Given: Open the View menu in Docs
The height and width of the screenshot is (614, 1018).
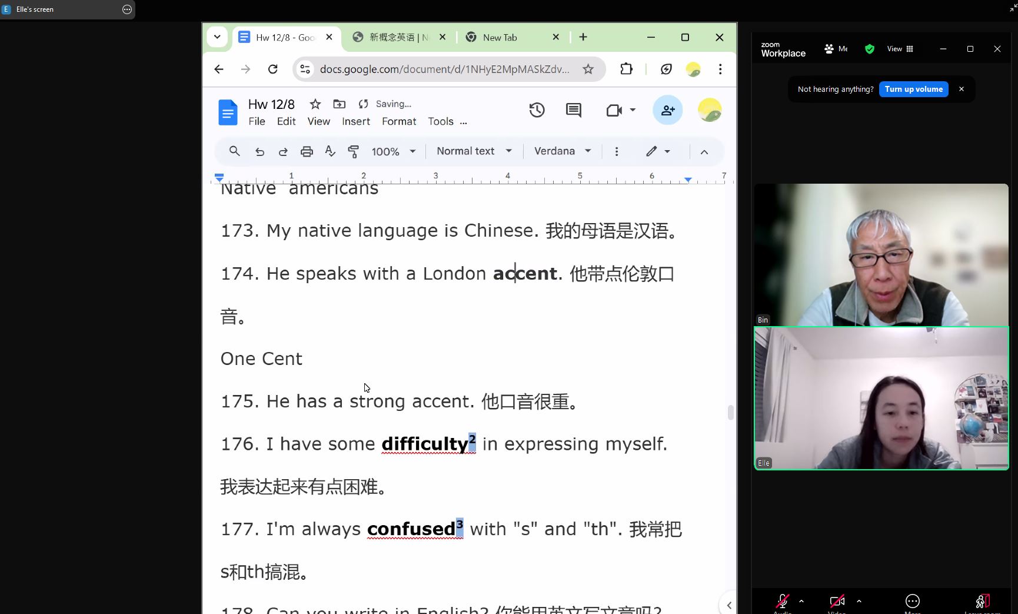Looking at the screenshot, I should click(x=318, y=121).
